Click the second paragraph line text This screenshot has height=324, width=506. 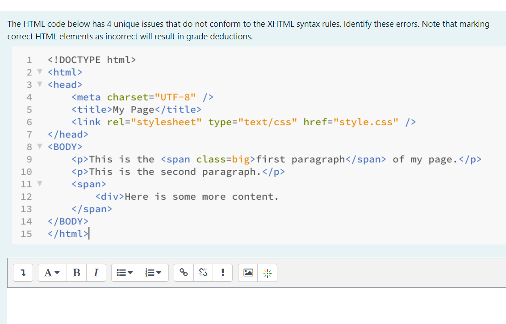pos(178,172)
